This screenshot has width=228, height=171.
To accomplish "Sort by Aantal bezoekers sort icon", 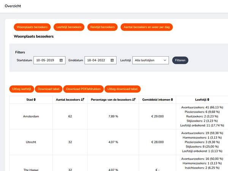I will click(x=82, y=100).
